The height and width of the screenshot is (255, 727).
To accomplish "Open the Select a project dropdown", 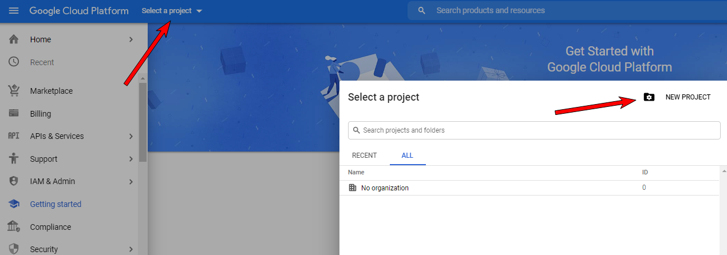I will pos(172,11).
